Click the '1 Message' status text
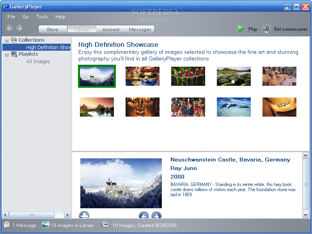312x234 pixels. (24, 225)
